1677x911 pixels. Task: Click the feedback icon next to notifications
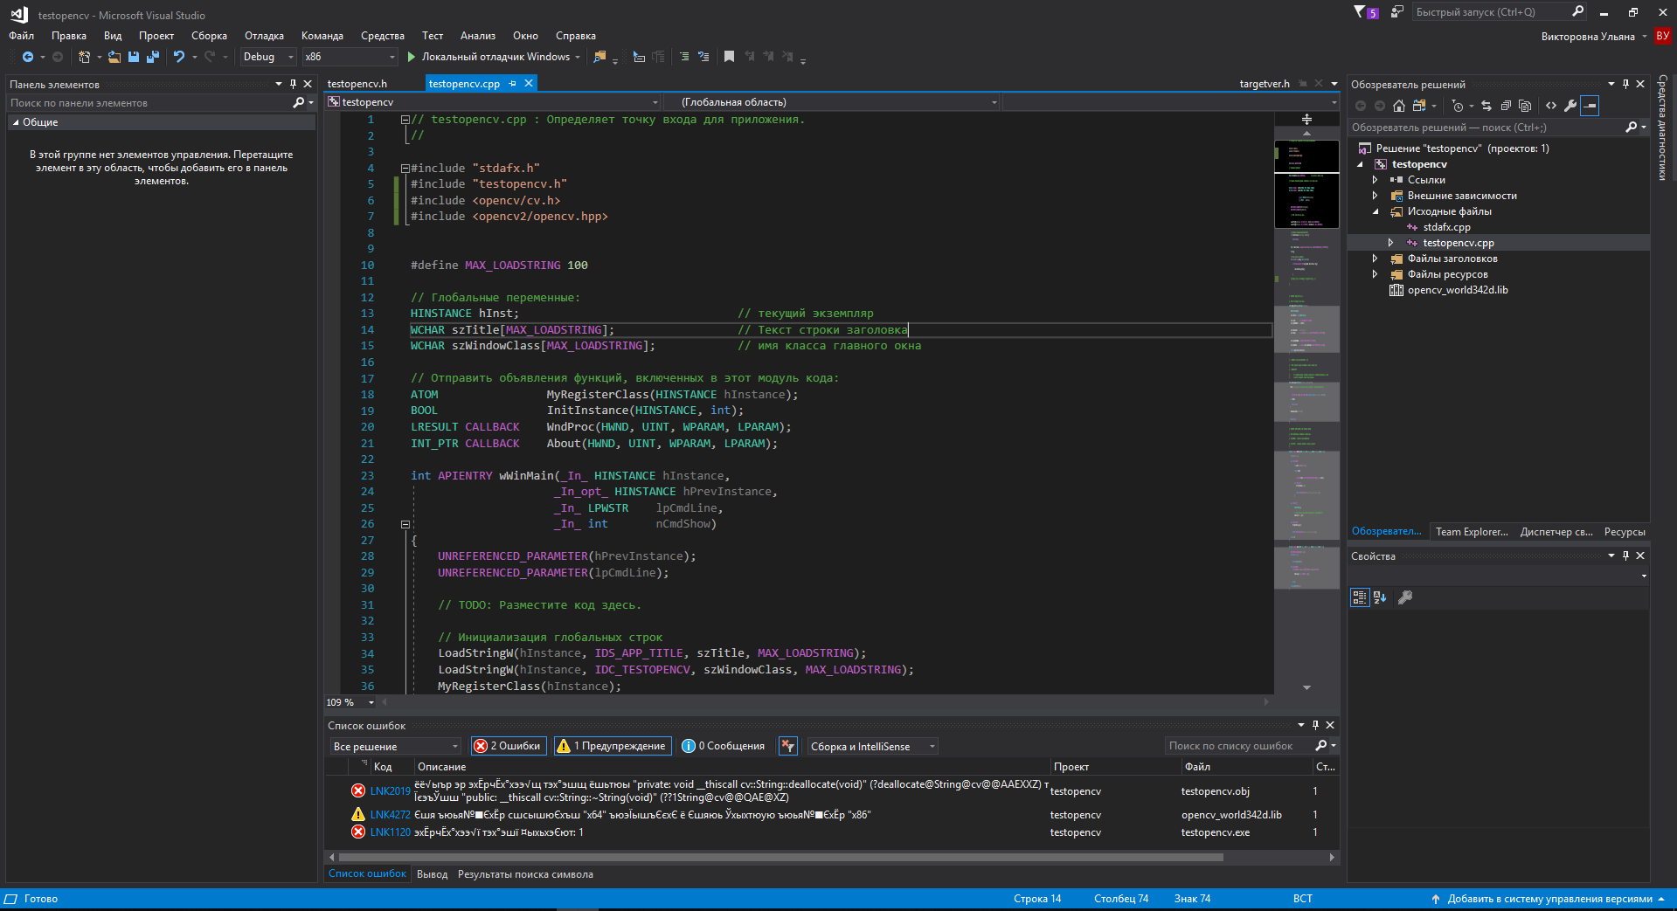(1397, 12)
